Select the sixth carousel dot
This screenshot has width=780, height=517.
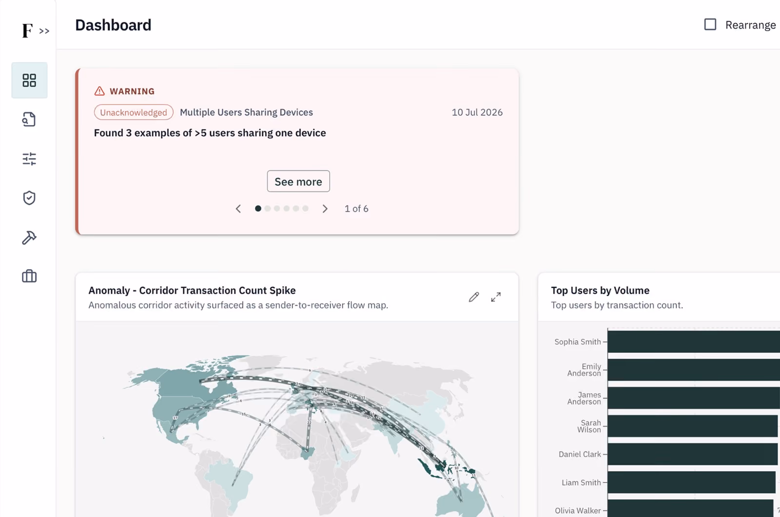[x=305, y=208]
